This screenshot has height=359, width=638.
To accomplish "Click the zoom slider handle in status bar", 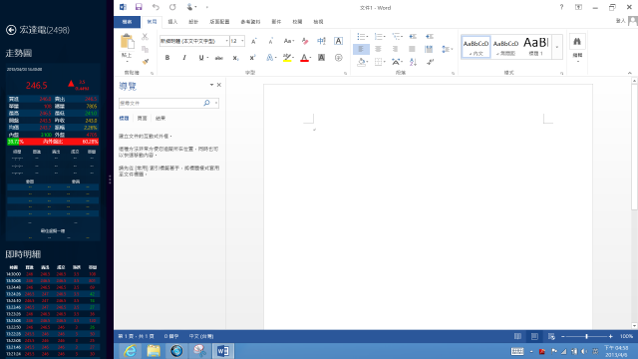I will (586, 336).
